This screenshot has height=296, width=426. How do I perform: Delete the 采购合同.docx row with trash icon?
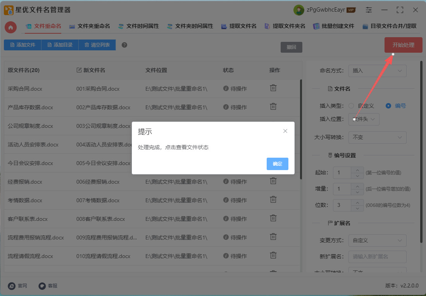[x=273, y=88]
